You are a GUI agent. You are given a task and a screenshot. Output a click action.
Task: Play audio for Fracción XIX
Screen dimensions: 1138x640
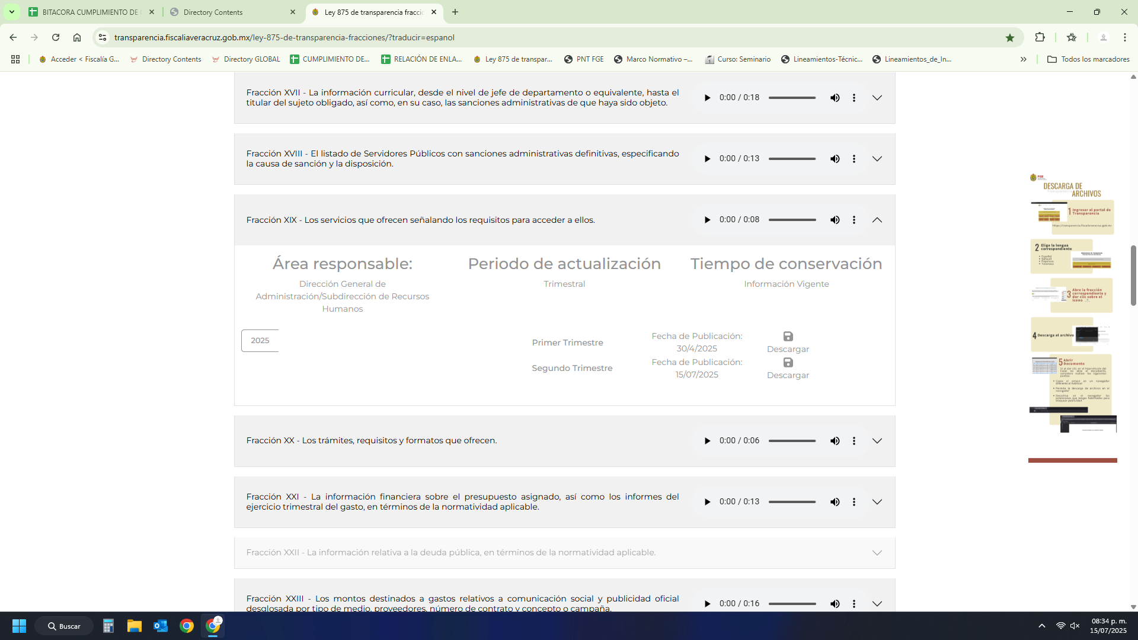pyautogui.click(x=707, y=220)
